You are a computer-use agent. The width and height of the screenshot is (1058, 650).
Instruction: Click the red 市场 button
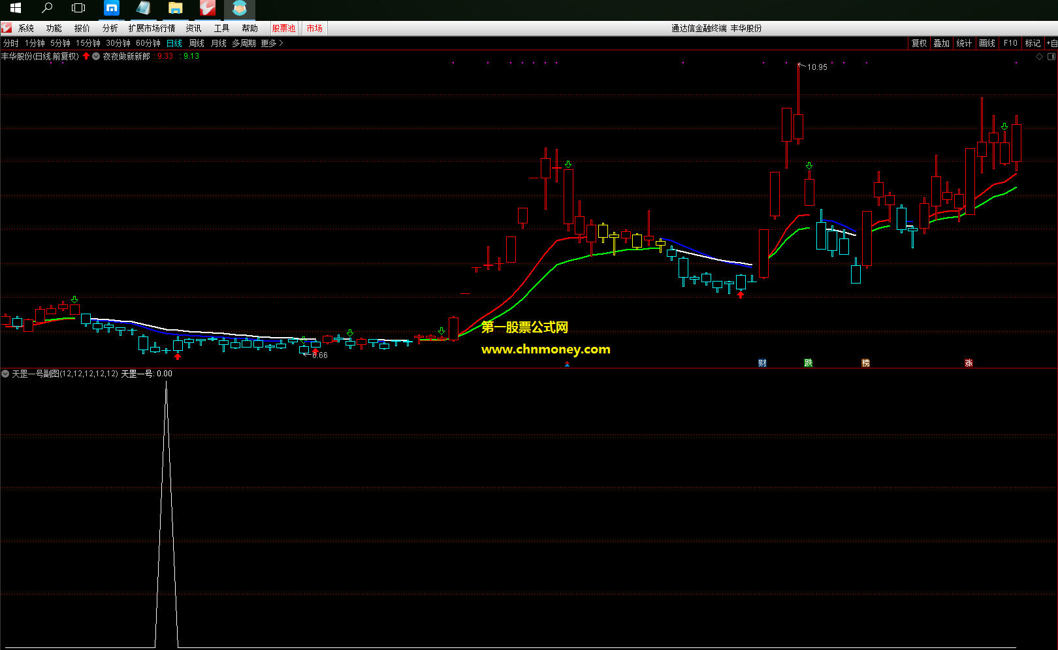coord(315,28)
